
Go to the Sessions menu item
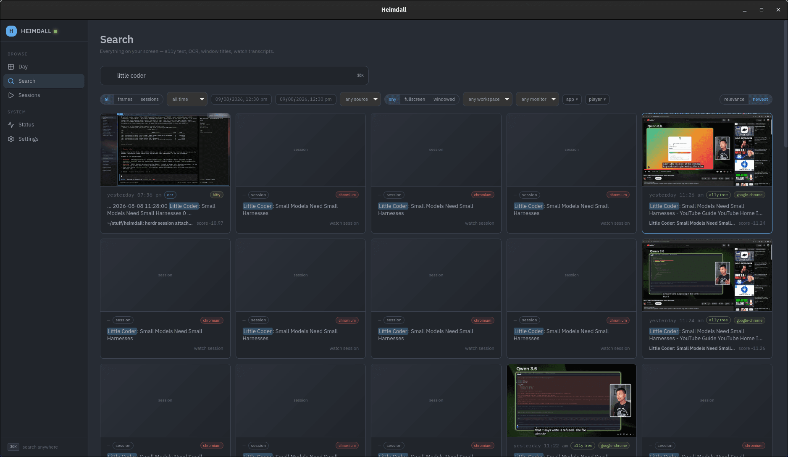44,95
